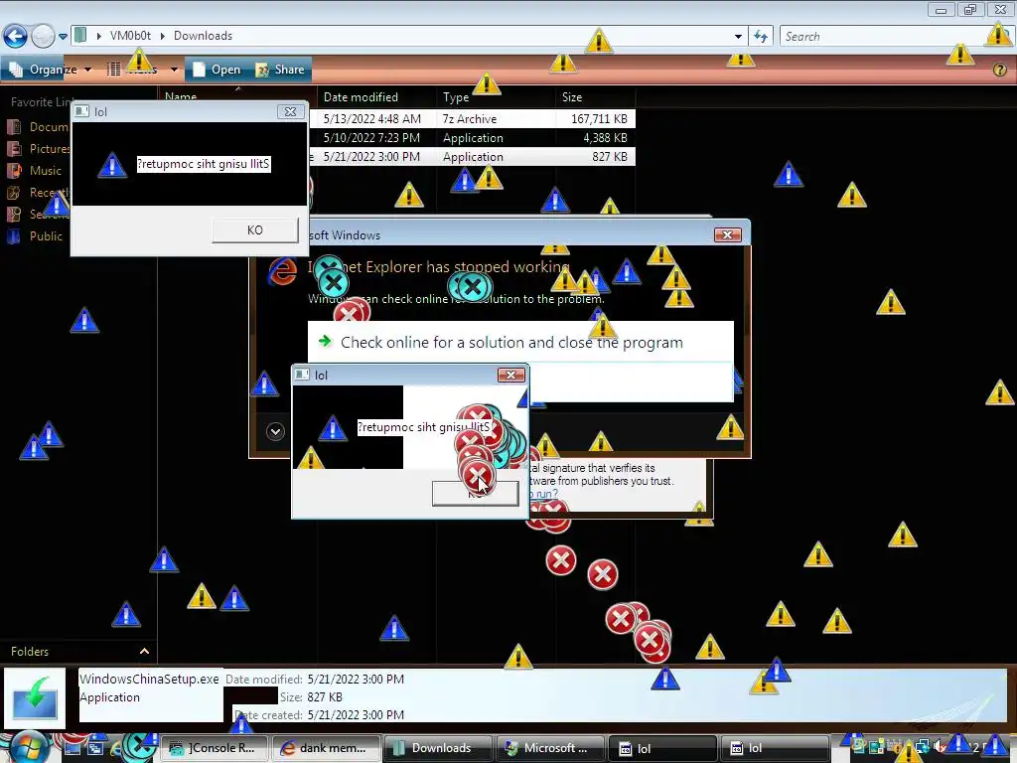Switch to JConsole R... taskbar button
Image resolution: width=1017 pixels, height=763 pixels.
pos(215,749)
